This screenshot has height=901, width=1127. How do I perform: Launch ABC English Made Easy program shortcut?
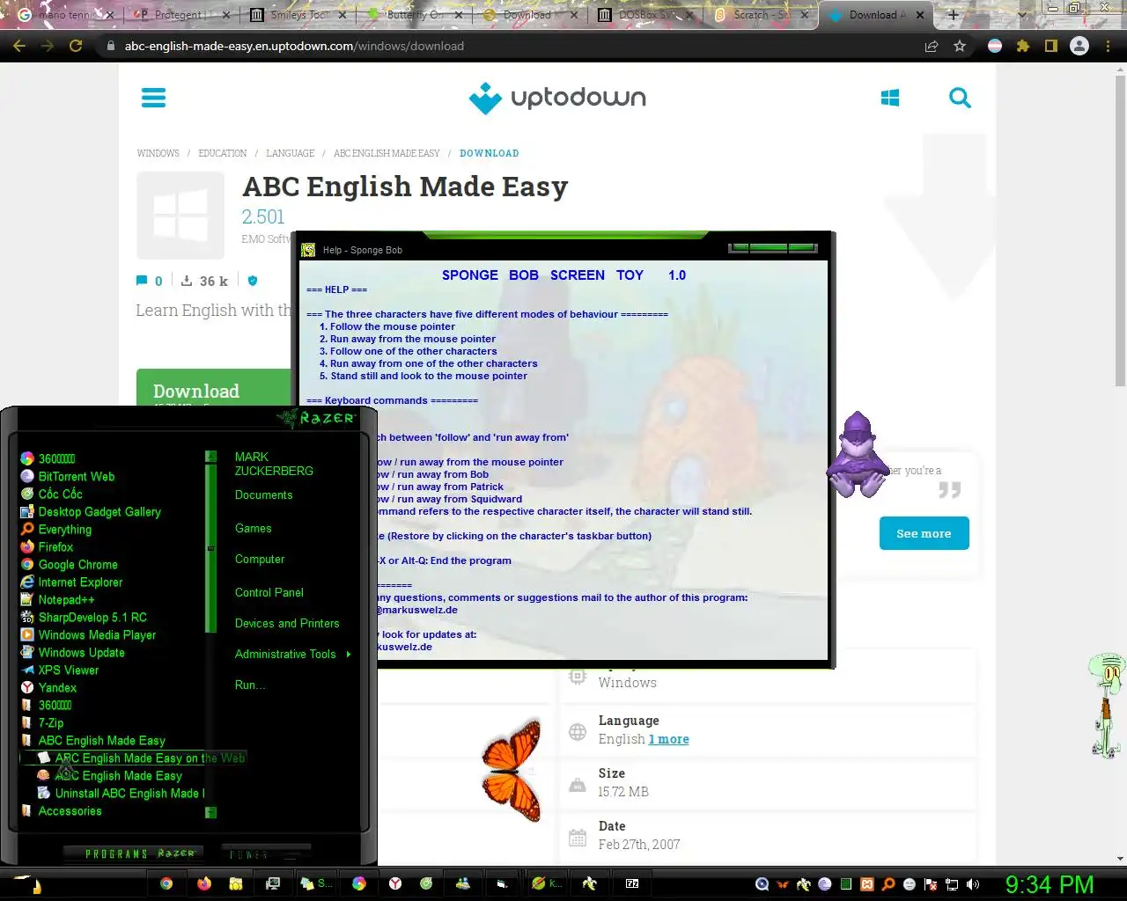coord(118,775)
